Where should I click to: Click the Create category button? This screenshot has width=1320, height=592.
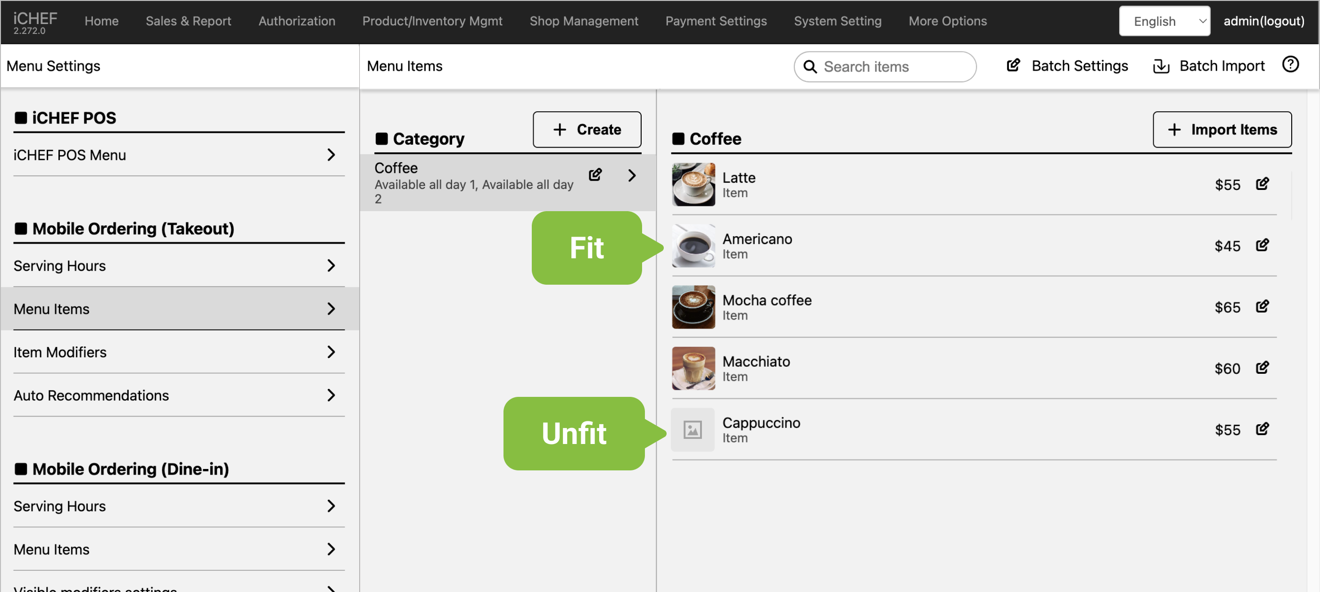(587, 130)
